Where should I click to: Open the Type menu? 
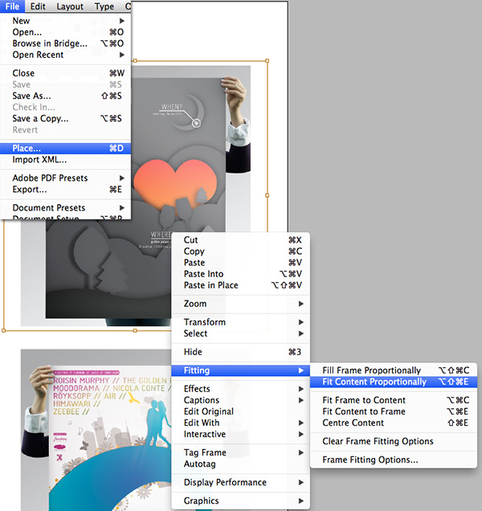(x=104, y=6)
